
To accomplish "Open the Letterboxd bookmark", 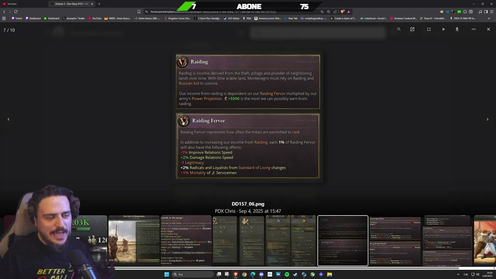I will (x=374, y=18).
